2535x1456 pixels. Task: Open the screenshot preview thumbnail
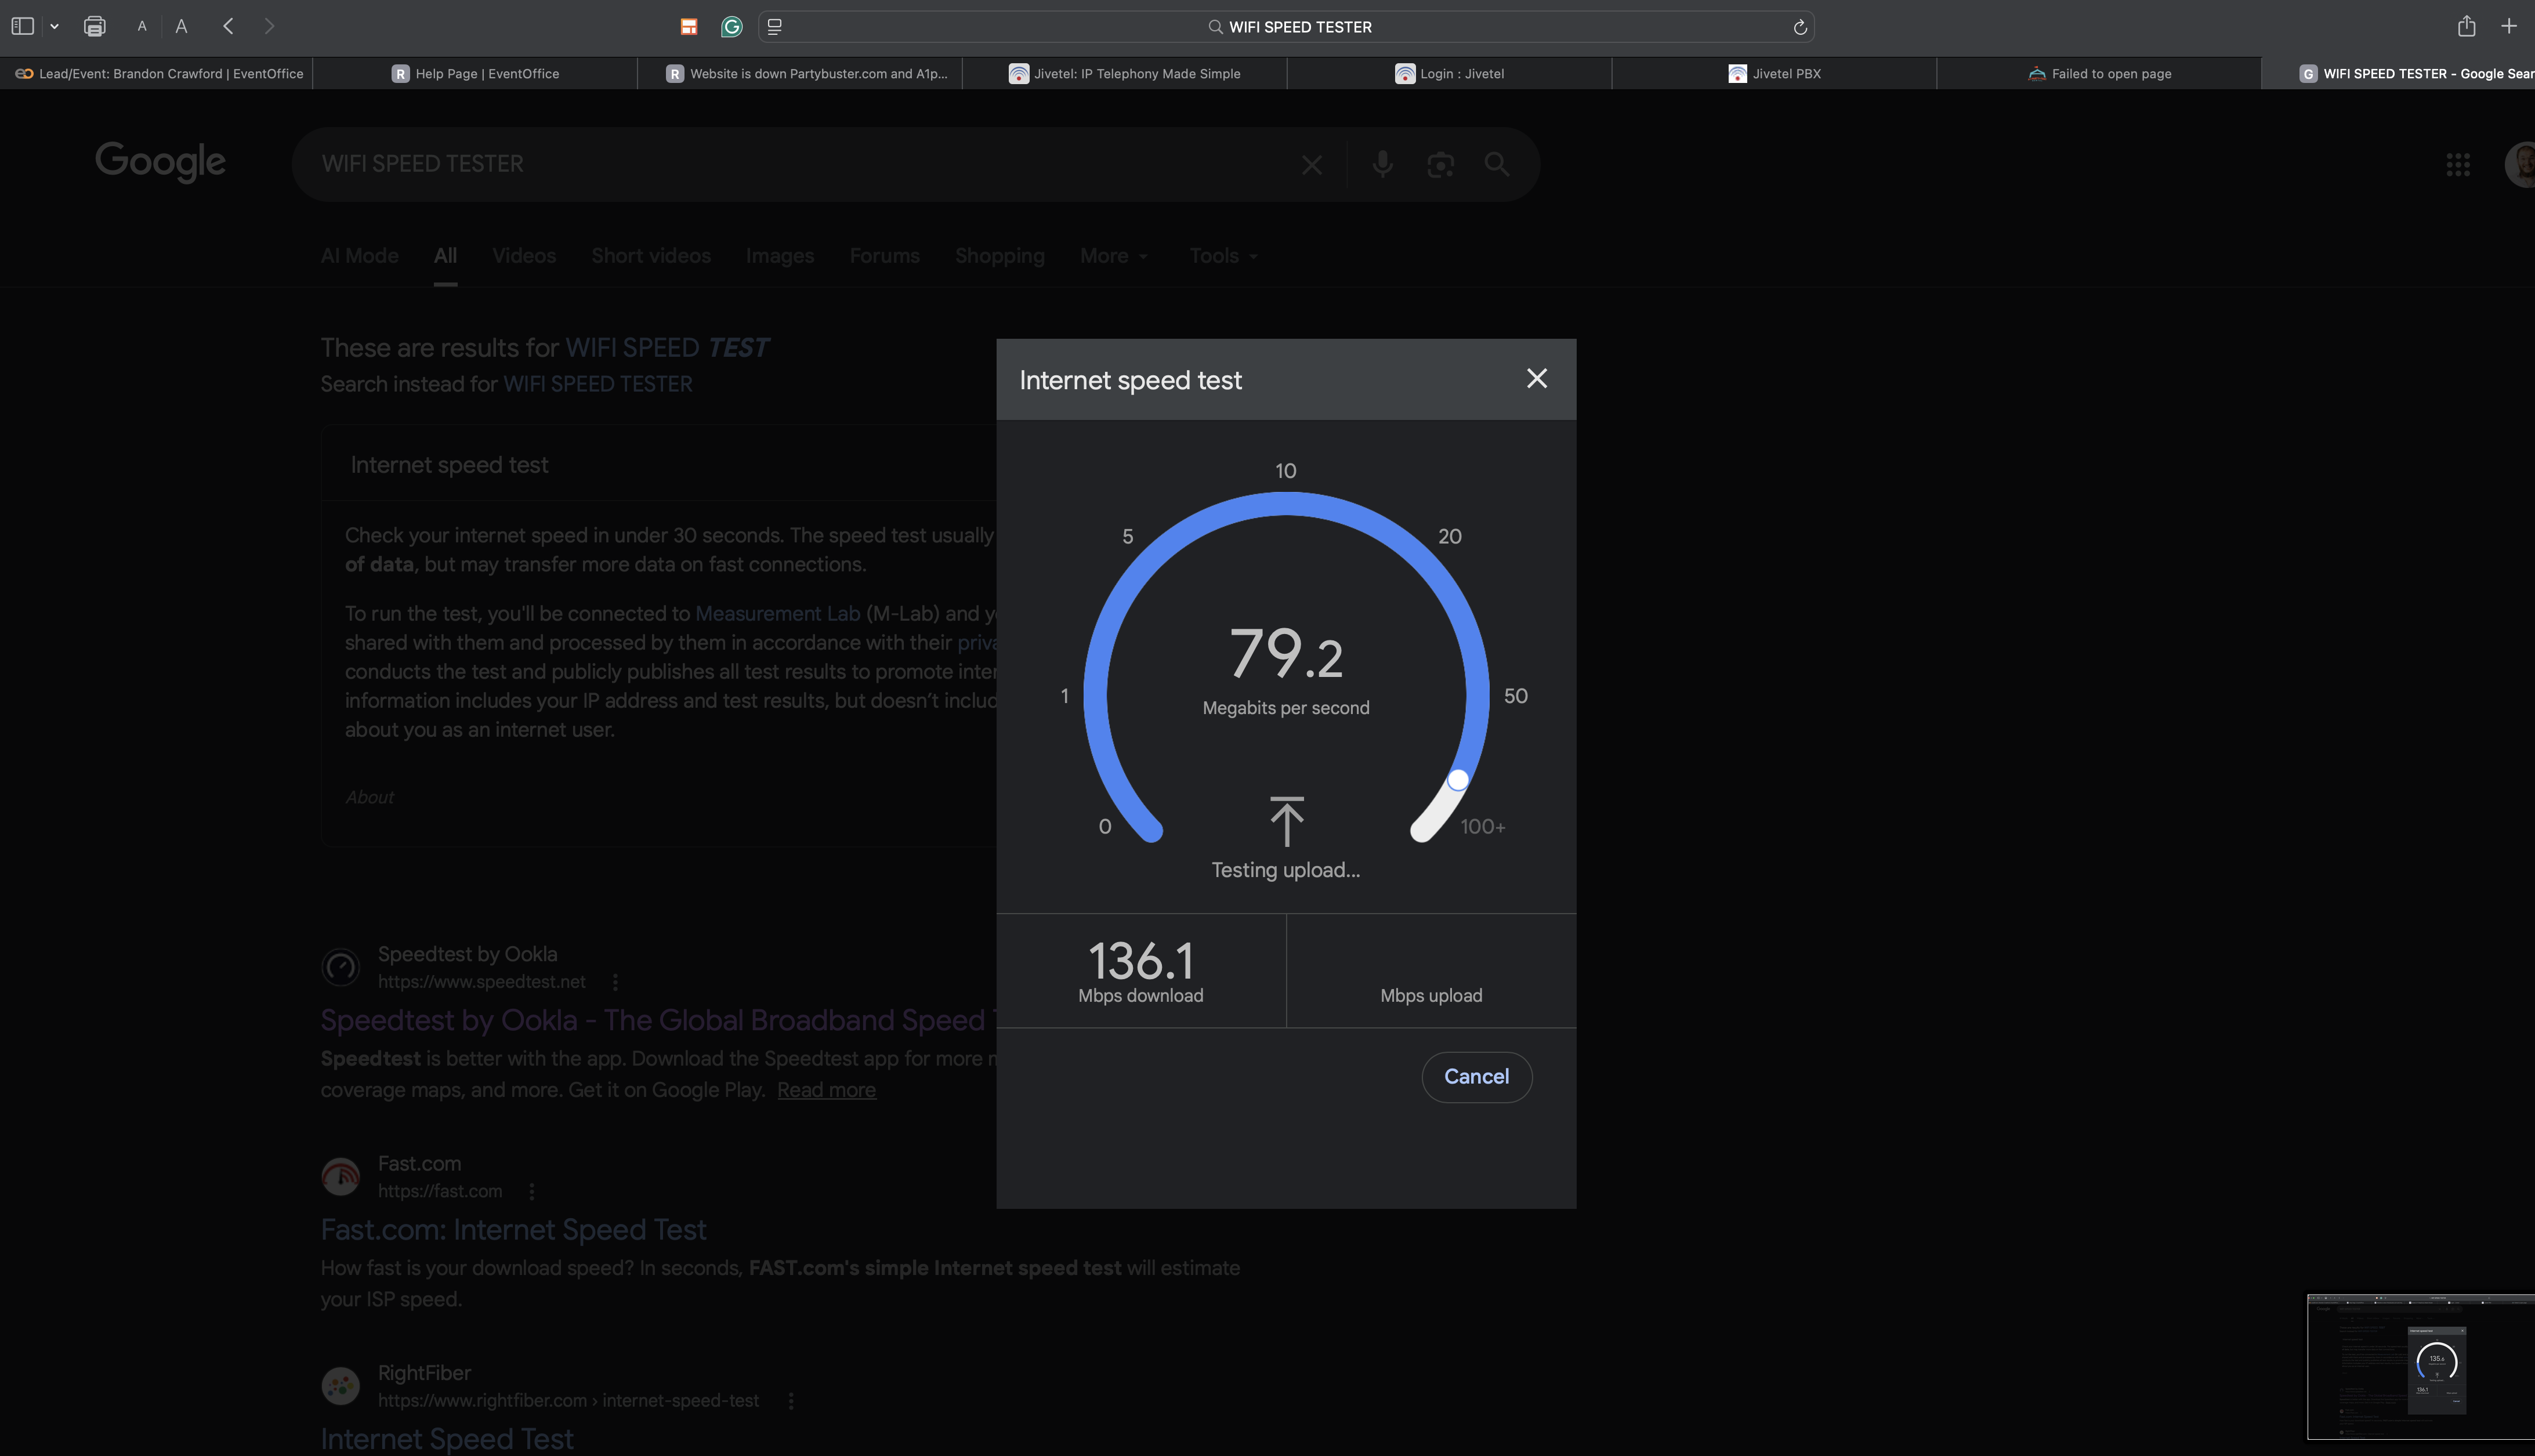(2421, 1366)
